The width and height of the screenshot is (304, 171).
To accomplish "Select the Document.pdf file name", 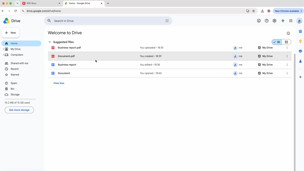I will point(66,56).
